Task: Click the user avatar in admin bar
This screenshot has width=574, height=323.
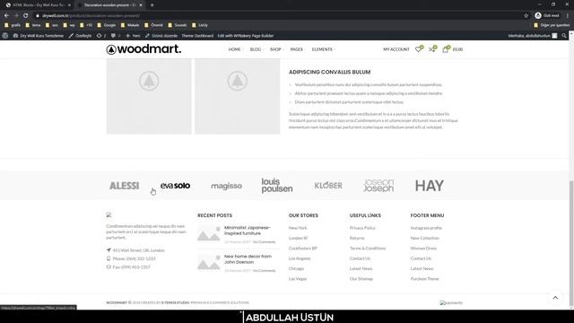Action: (554, 36)
